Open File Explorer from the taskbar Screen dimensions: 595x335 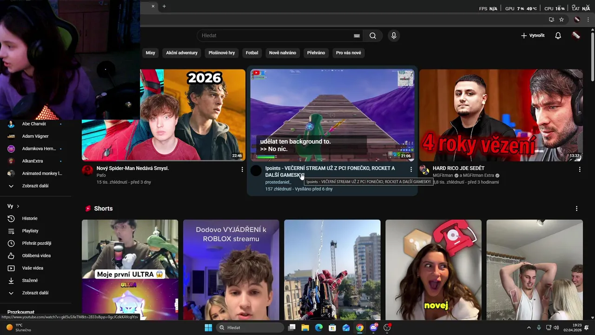305,328
